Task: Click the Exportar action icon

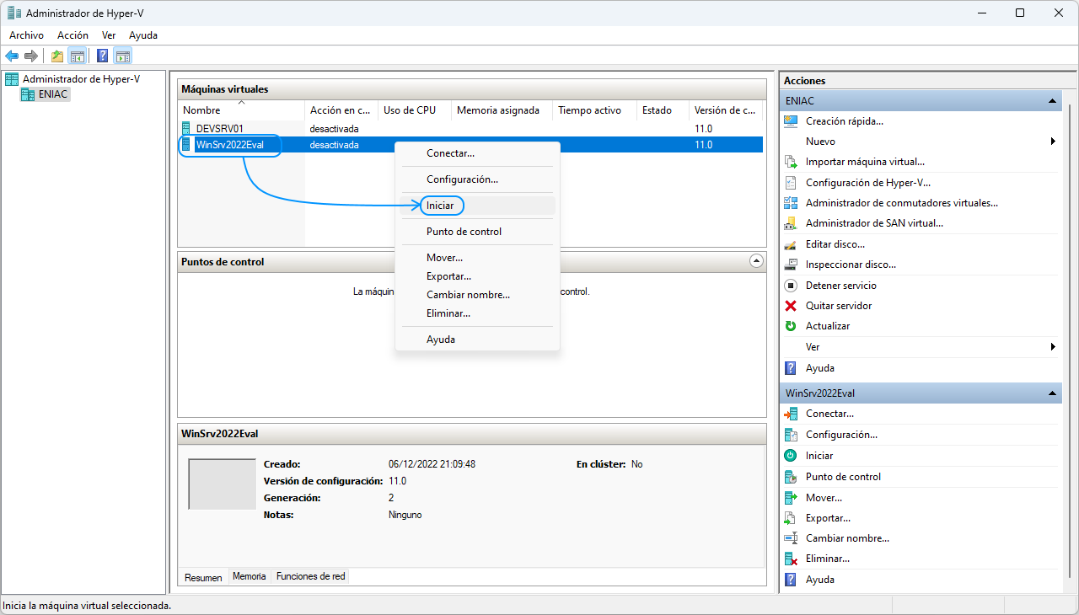Action: (791, 518)
